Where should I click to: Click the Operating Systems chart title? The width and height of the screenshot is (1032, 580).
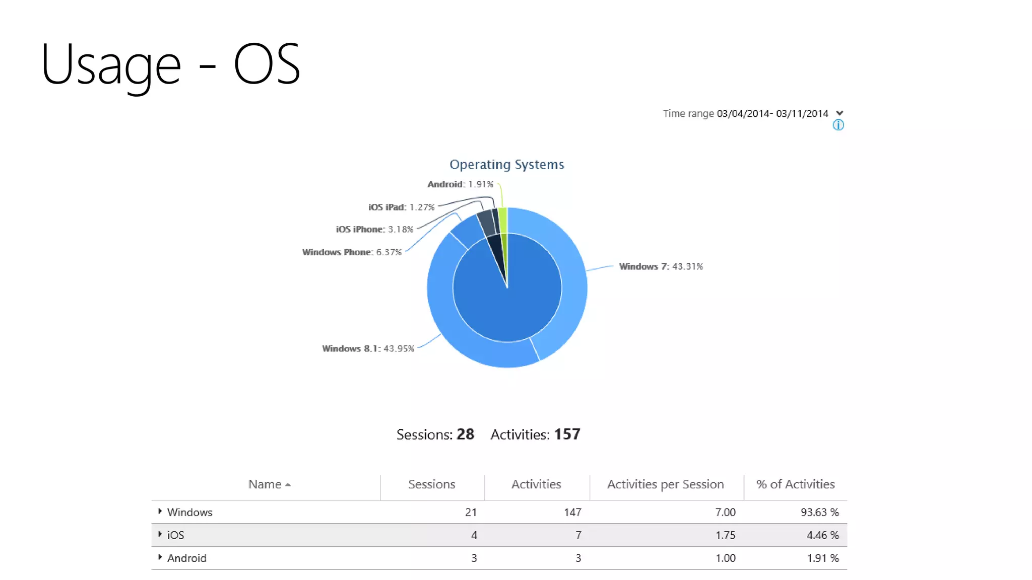507,165
